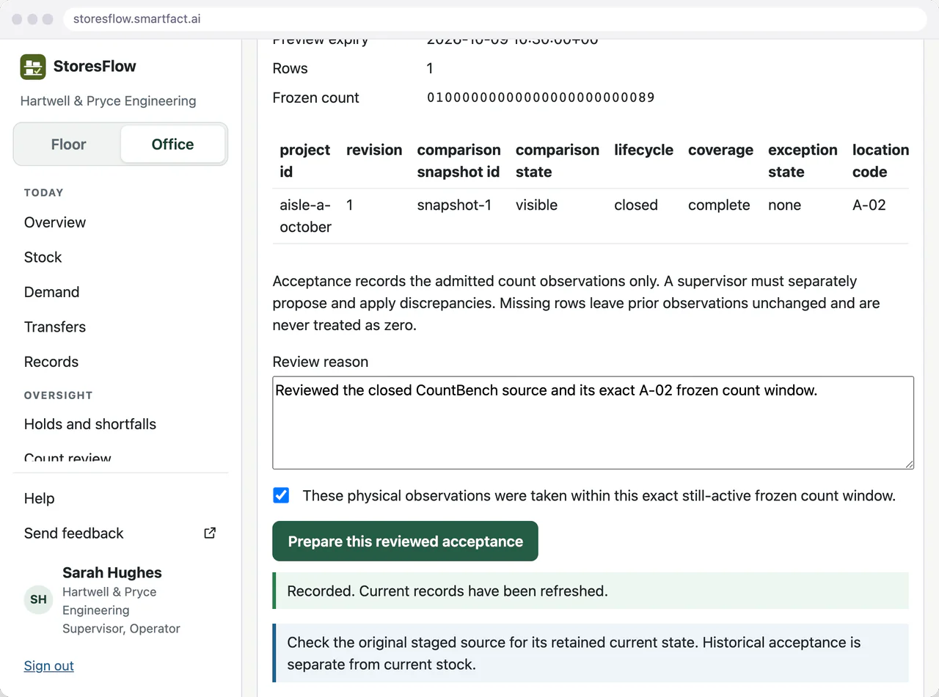The width and height of the screenshot is (939, 697).
Task: Click Send feedback link
Action: [x=73, y=533]
